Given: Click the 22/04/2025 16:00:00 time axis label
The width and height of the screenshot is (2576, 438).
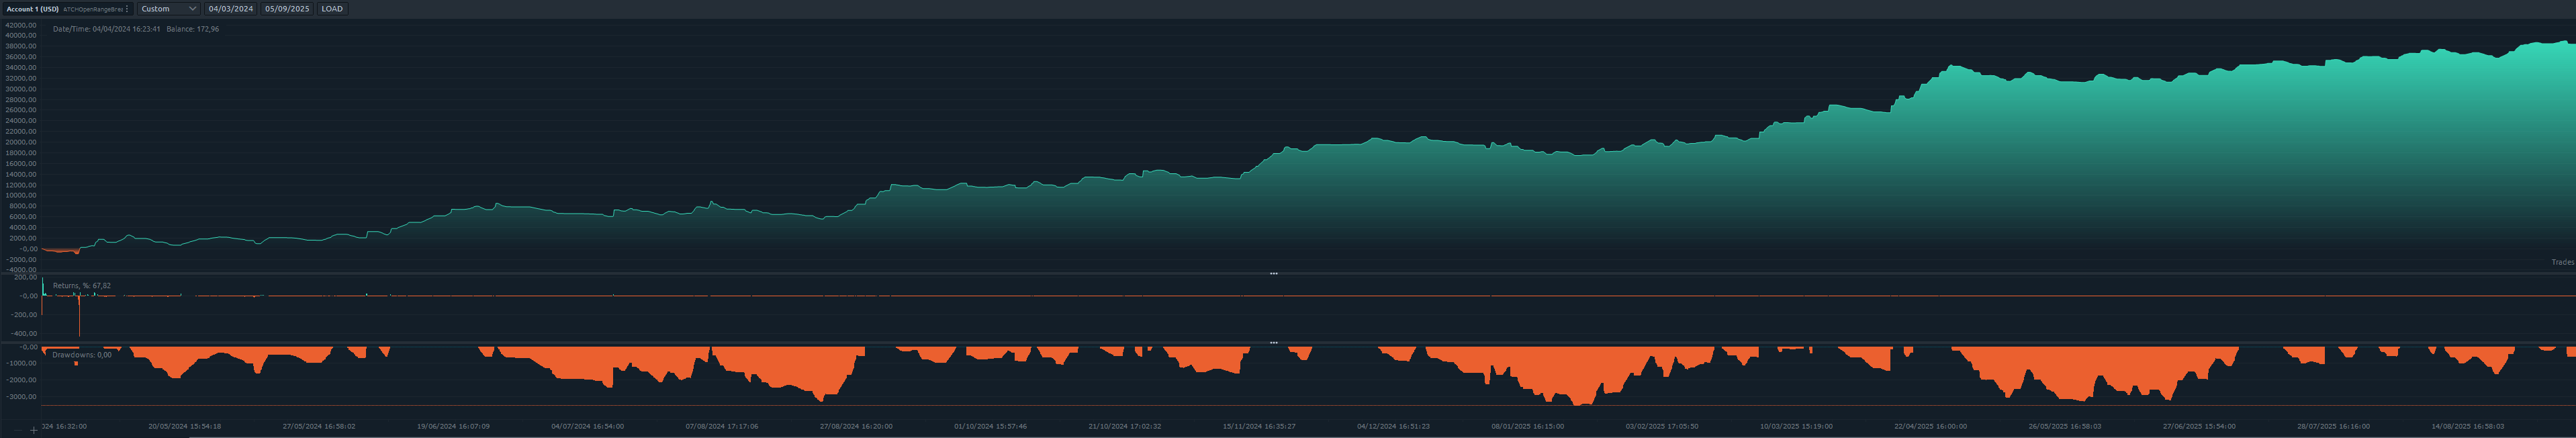Looking at the screenshot, I should [1930, 426].
